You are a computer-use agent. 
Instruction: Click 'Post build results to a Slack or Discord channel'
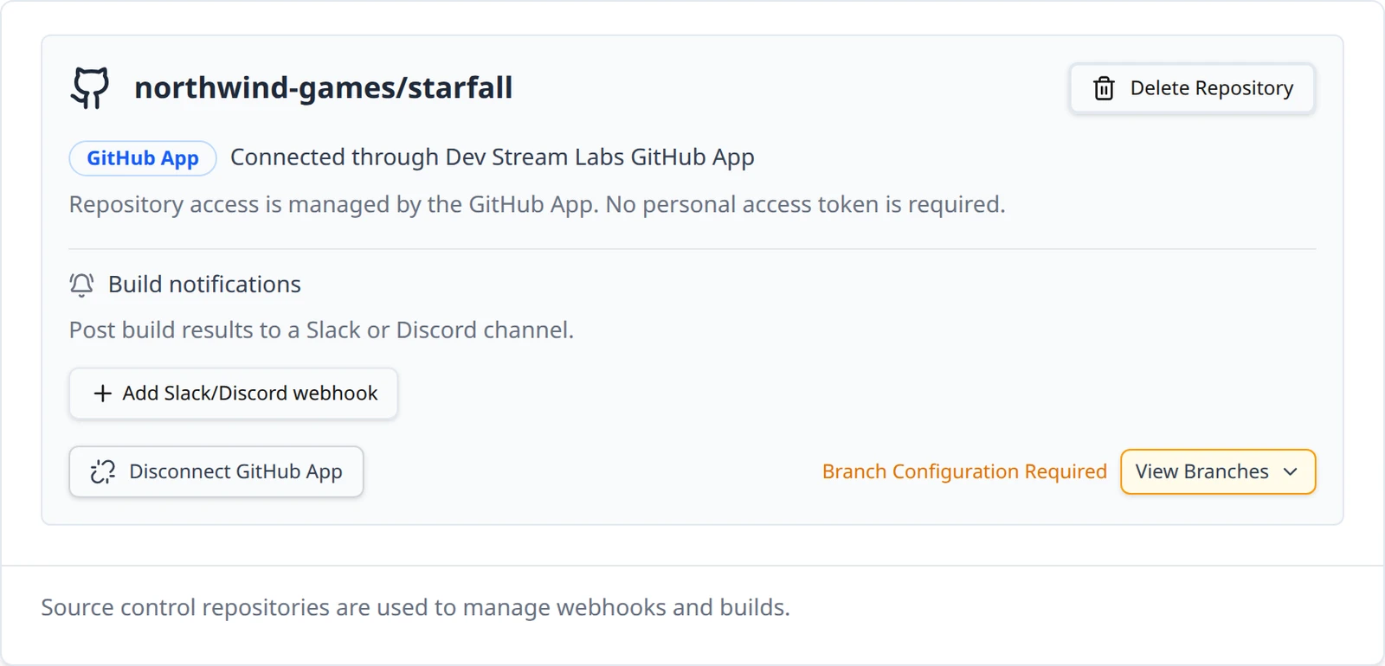tap(321, 330)
